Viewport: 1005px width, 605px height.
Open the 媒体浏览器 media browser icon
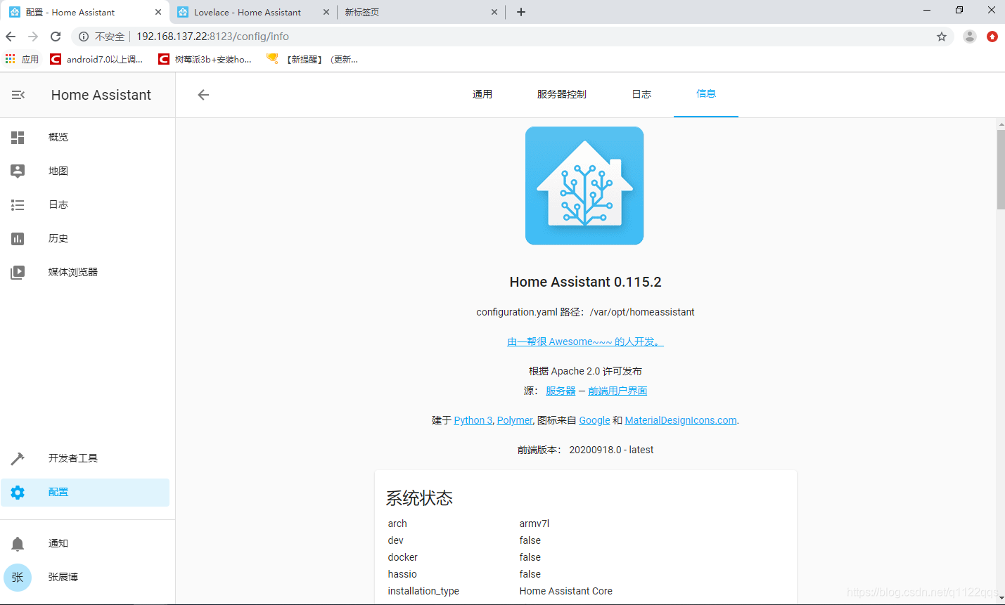[x=18, y=272]
